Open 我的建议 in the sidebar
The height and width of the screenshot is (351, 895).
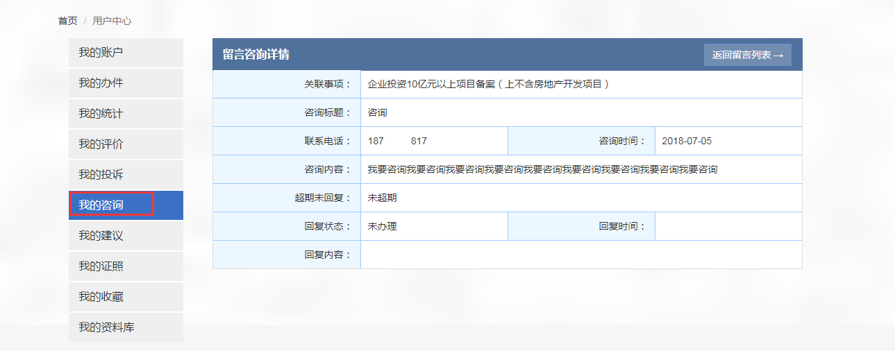tap(125, 236)
